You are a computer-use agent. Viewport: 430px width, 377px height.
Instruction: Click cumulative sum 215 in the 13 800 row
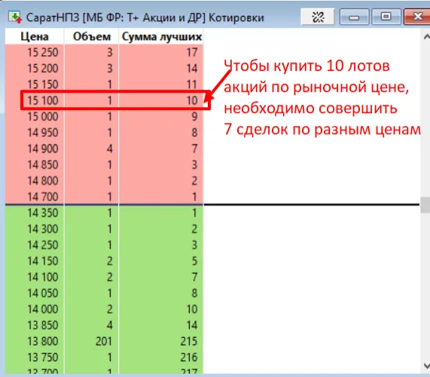pyautogui.click(x=189, y=342)
